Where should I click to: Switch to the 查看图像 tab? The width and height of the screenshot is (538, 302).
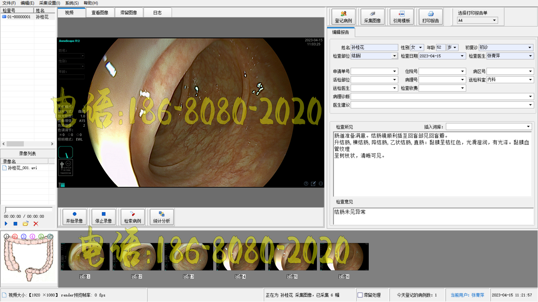[100, 13]
